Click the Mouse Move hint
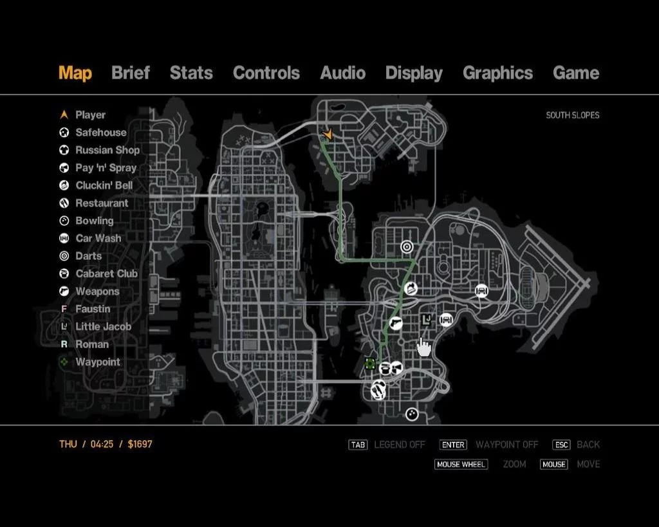Image resolution: width=659 pixels, height=527 pixels. 570,465
